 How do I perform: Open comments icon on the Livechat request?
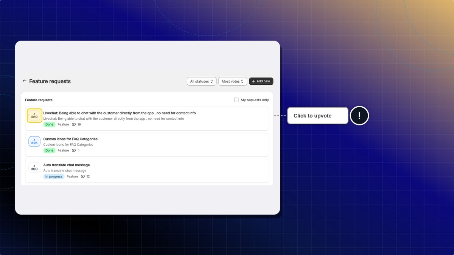coord(74,125)
